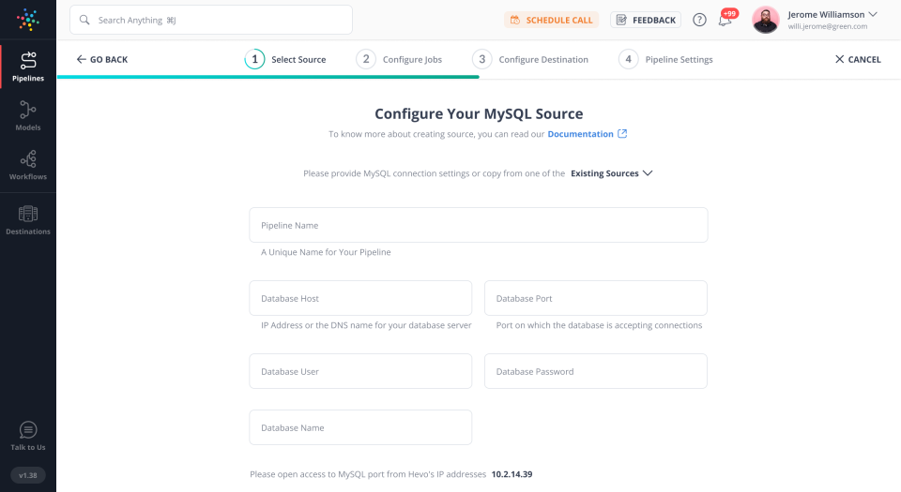The image size is (901, 492).
Task: Select the Configure Destination step
Action: coord(531,60)
